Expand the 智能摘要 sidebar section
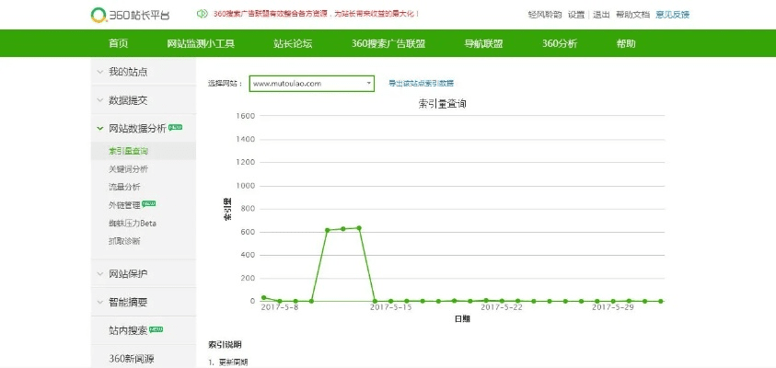Screen dimensions: 776x368 128,301
